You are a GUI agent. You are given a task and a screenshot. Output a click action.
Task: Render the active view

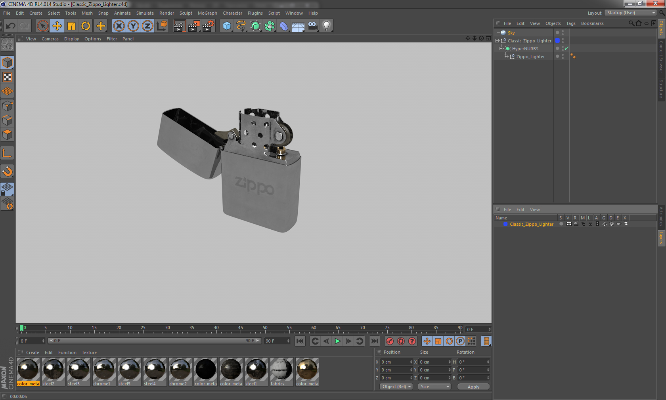(x=179, y=26)
